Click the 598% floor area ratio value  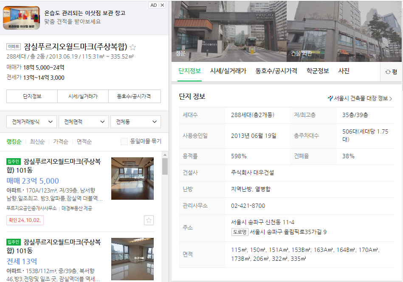coord(239,156)
